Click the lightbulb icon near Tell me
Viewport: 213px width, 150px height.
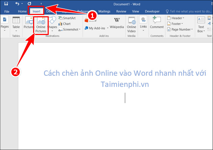[167, 12]
